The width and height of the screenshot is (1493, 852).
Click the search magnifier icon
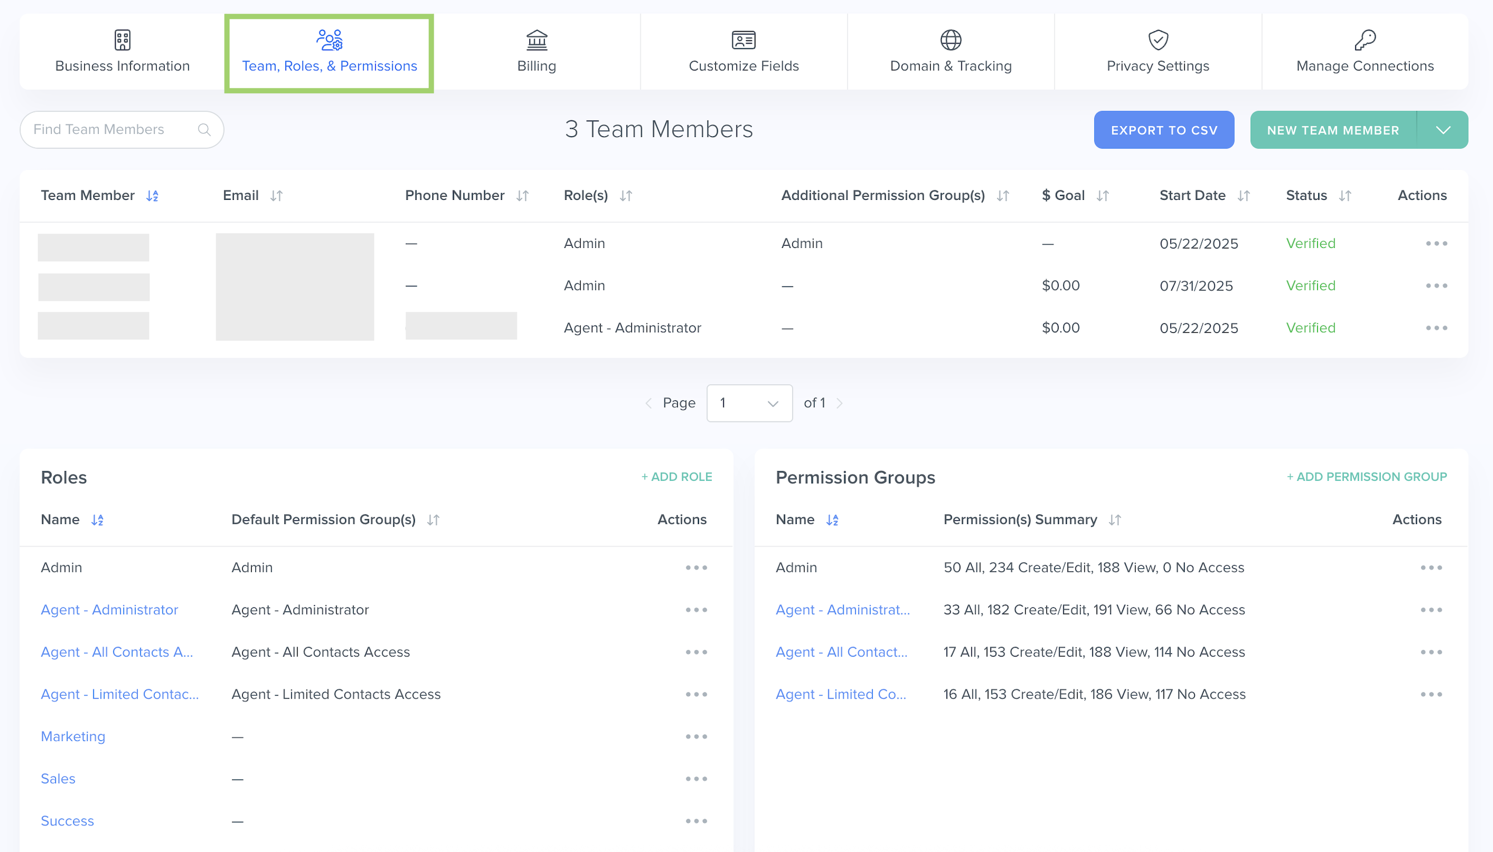click(204, 130)
